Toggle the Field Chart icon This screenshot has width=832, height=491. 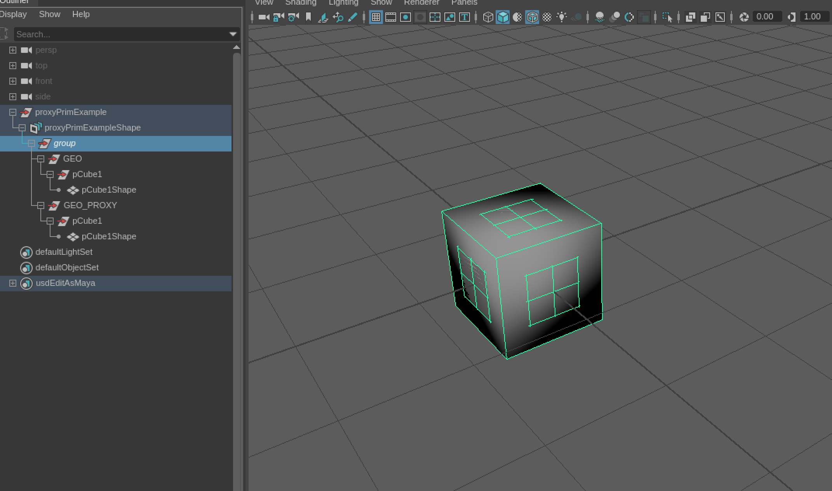435,17
